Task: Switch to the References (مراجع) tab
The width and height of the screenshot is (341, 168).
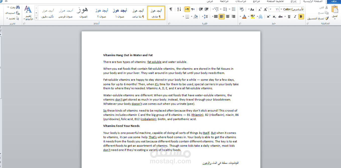Action: (x=256, y=1)
